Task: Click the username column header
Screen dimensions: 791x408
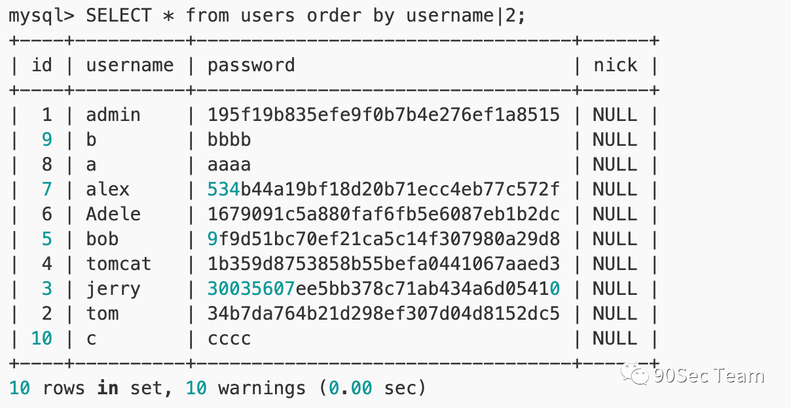Action: (x=130, y=65)
